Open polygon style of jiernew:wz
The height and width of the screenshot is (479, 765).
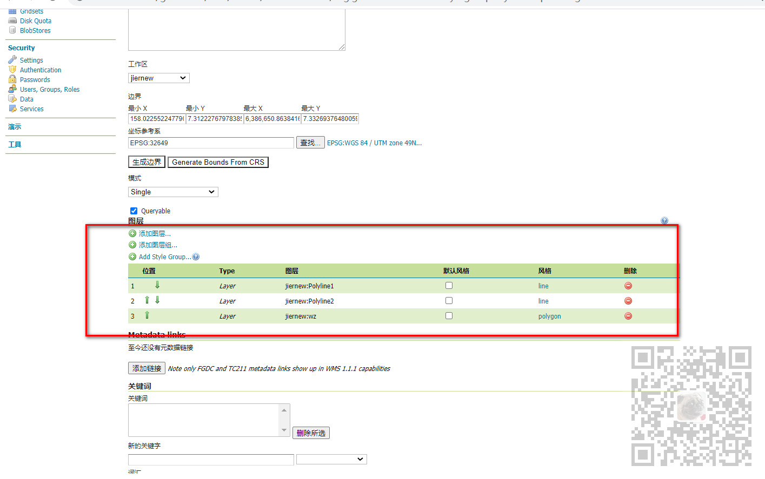click(549, 316)
